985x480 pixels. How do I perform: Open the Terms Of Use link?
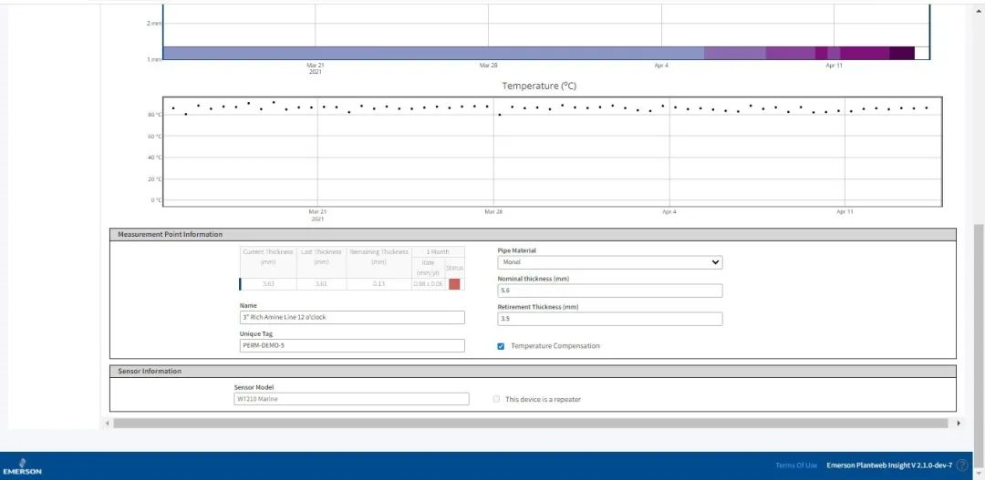point(795,465)
